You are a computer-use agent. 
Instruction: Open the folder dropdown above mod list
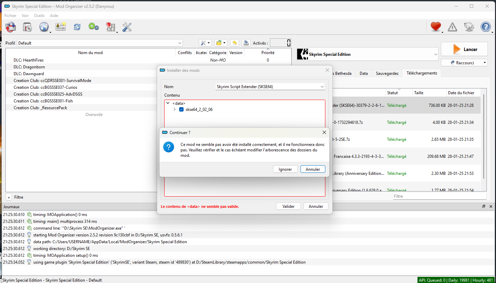click(221, 43)
